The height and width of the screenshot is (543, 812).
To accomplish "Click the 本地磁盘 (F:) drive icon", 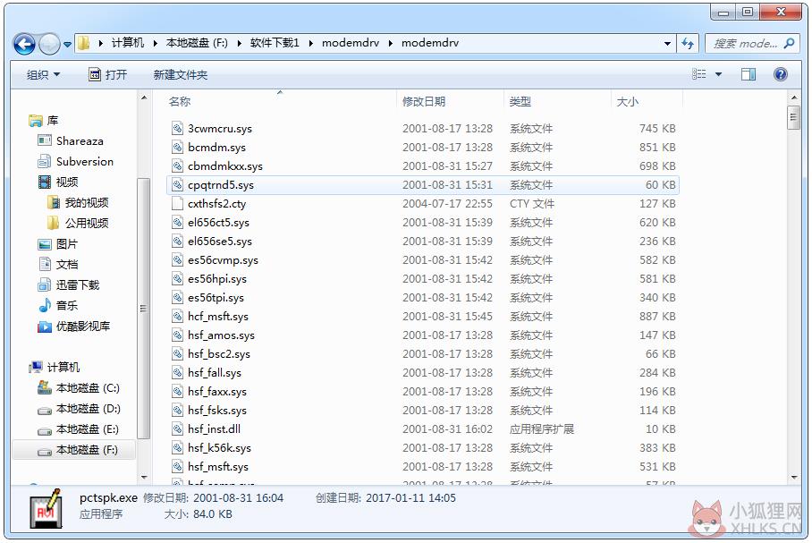I will click(x=45, y=452).
